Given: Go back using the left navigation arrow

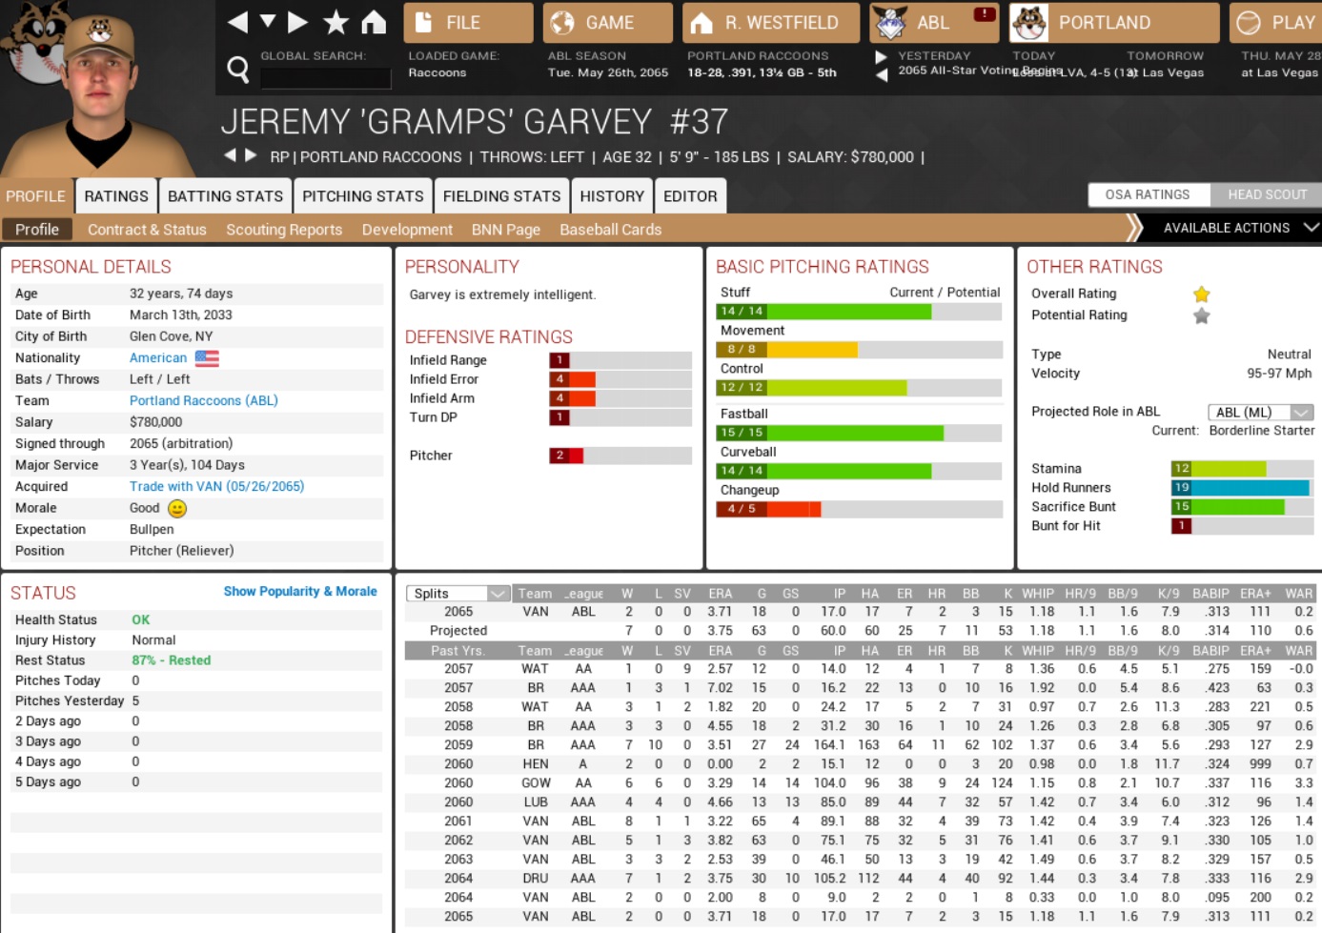Looking at the screenshot, I should 238,22.
